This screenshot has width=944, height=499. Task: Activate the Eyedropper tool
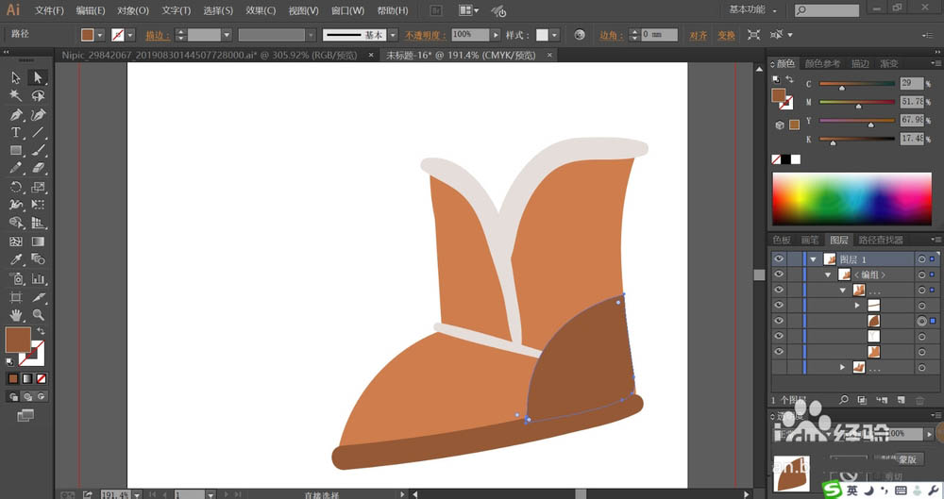(x=16, y=259)
